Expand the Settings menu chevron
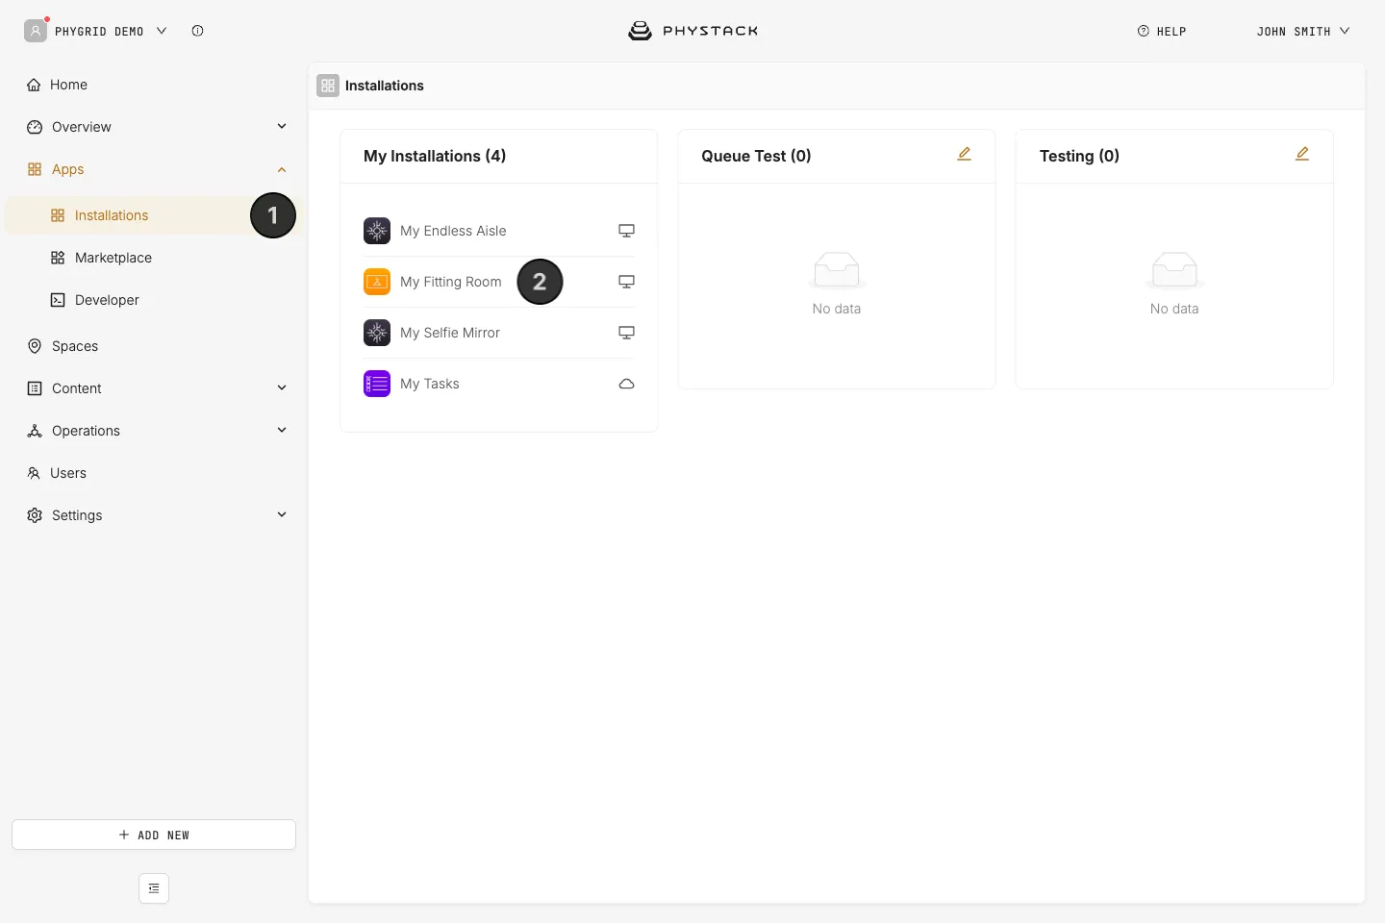This screenshot has height=923, width=1385. [282, 514]
